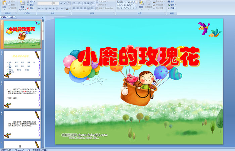Select the Triangle shape in gallery
The height and width of the screenshot is (151, 235).
(x=121, y=5)
